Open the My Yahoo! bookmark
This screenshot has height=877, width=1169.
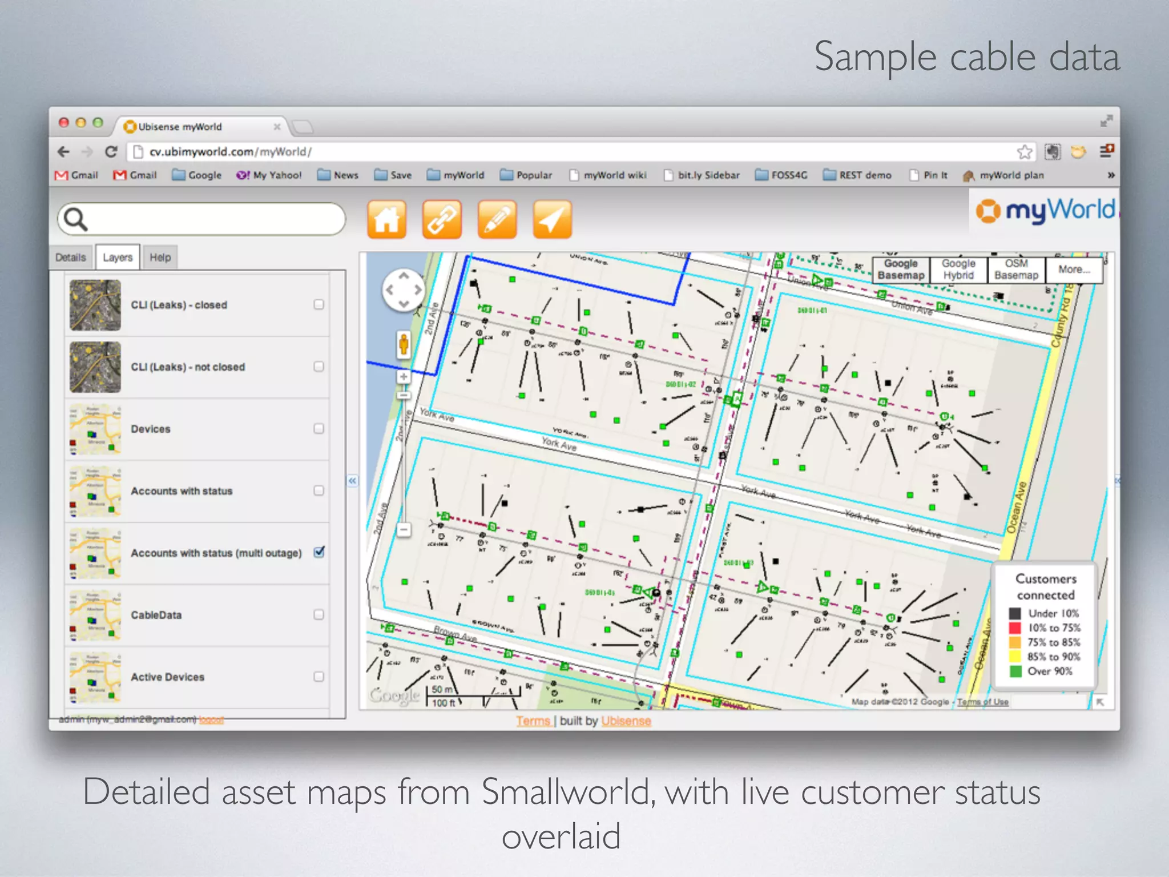click(269, 175)
